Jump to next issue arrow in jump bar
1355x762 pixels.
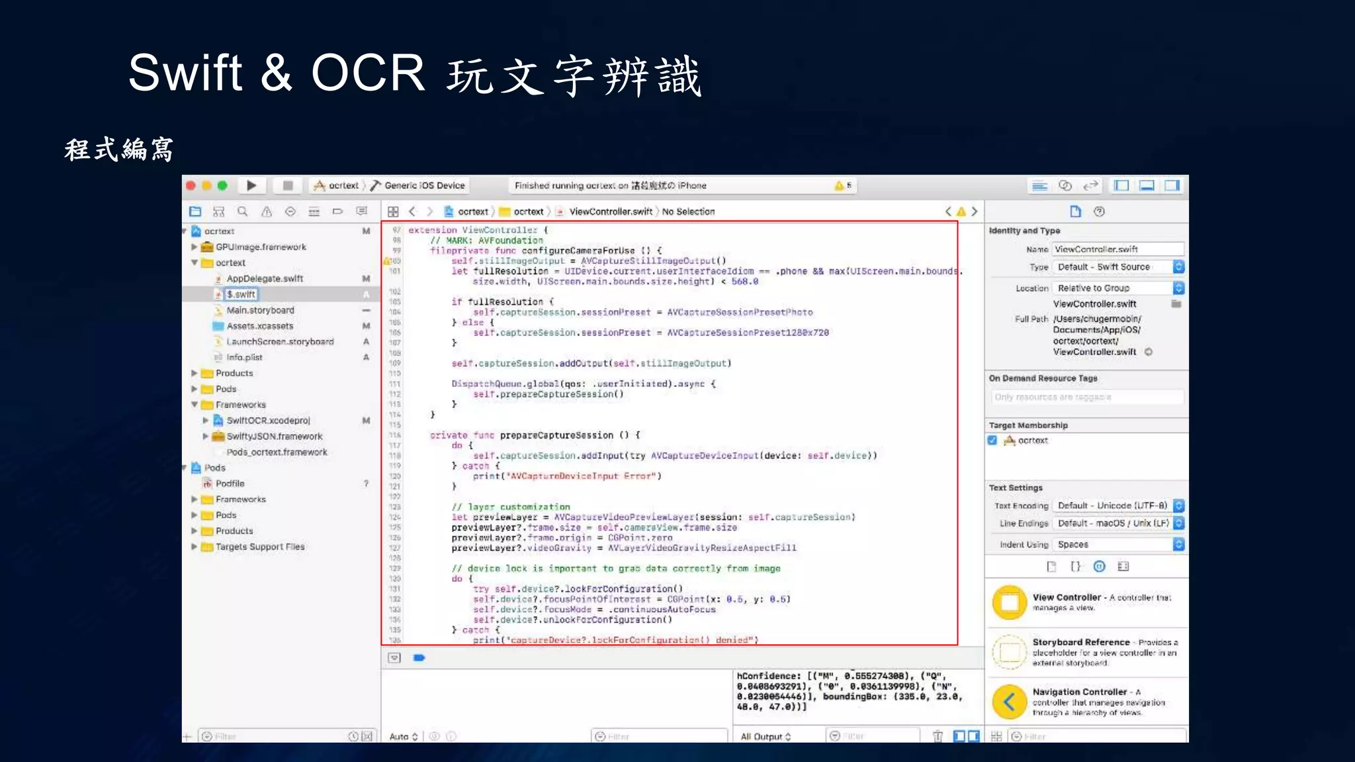[x=975, y=212]
